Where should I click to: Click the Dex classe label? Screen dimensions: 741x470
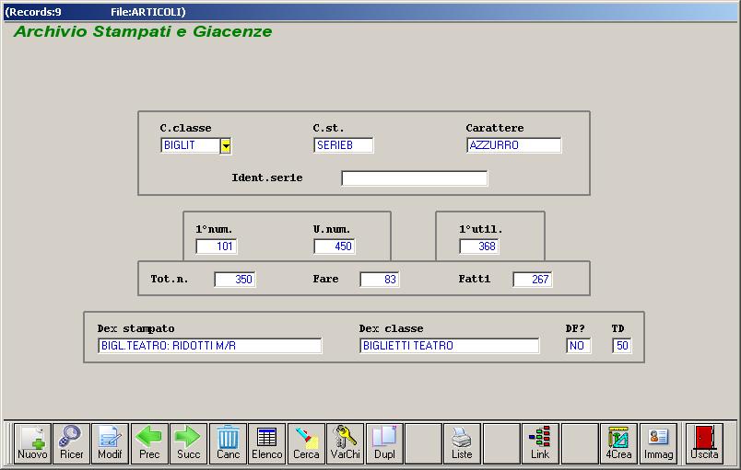(392, 328)
